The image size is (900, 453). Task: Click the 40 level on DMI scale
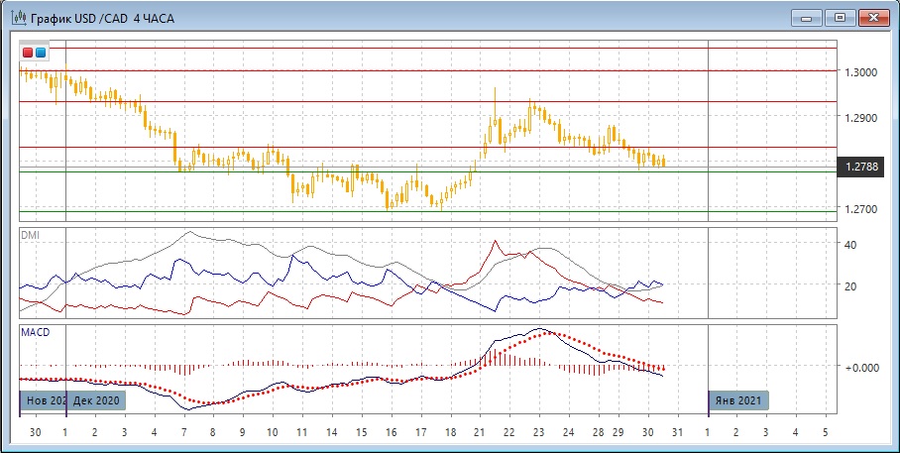click(849, 244)
